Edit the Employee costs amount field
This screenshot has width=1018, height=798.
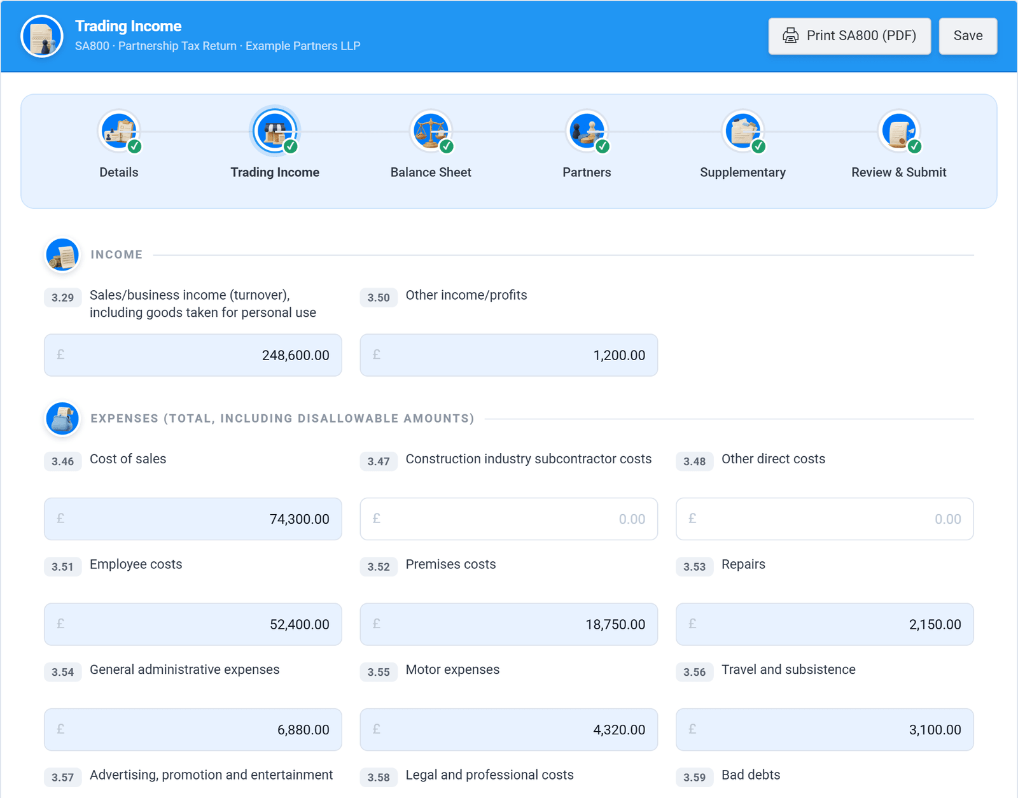pyautogui.click(x=193, y=624)
